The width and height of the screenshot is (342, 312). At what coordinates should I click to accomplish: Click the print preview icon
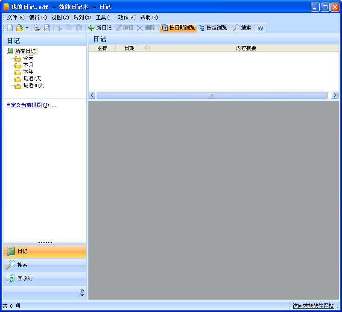pyautogui.click(x=47, y=28)
